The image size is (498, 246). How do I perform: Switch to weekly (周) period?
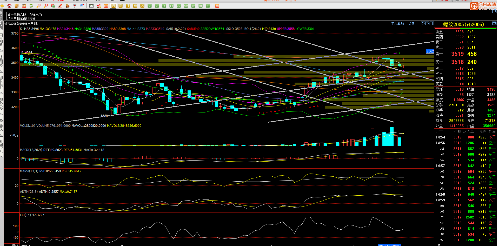pyautogui.click(x=121, y=6)
